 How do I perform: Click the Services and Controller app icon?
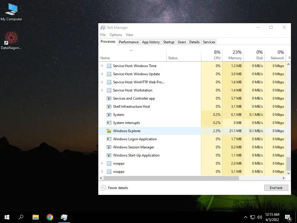pyautogui.click(x=109, y=98)
